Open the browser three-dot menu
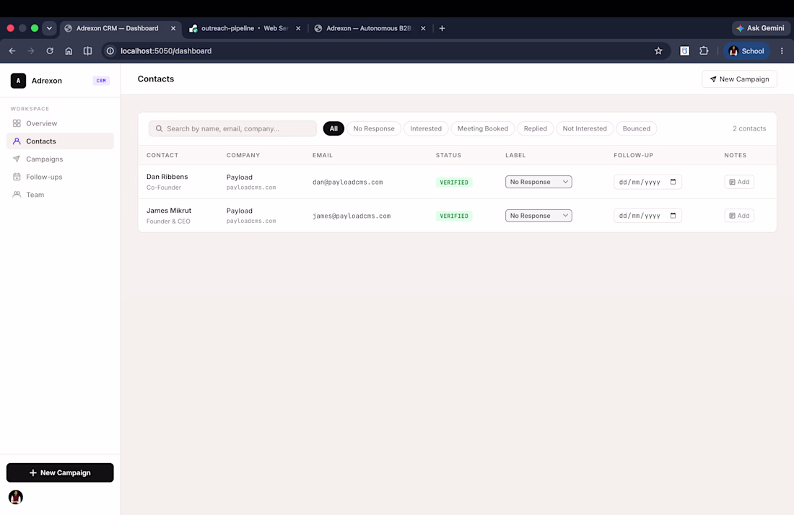 tap(782, 50)
